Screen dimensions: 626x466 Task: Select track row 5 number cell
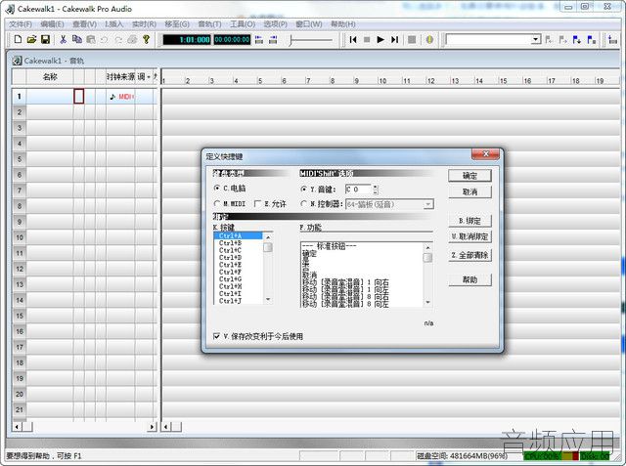(x=20, y=159)
